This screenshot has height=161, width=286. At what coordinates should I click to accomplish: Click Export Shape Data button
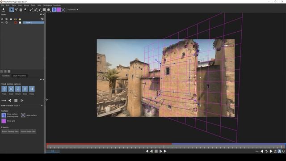click(28, 131)
